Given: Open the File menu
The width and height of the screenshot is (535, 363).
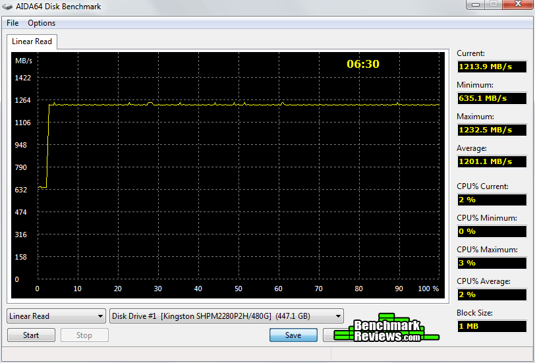Looking at the screenshot, I should pos(13,23).
